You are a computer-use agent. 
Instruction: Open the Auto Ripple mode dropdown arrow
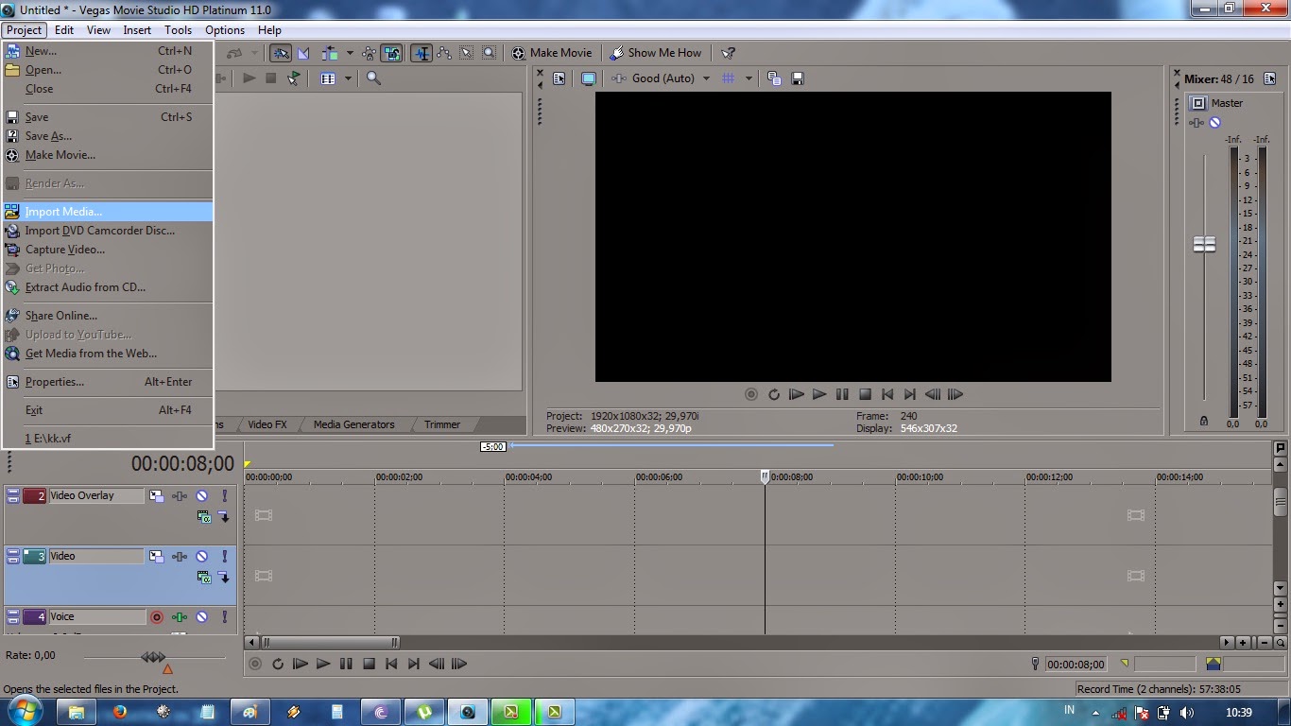350,53
